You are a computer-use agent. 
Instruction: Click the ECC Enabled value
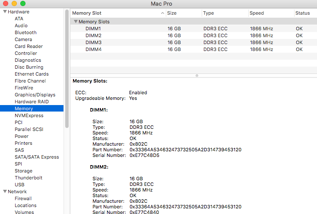pos(138,93)
